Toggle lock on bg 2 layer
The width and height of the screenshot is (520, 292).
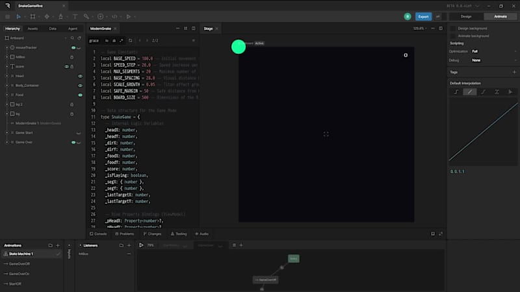72,104
